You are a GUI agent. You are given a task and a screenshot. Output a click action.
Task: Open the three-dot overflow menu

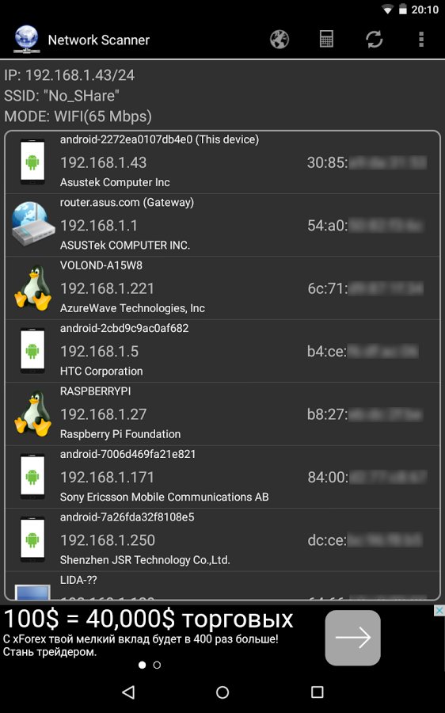[421, 40]
